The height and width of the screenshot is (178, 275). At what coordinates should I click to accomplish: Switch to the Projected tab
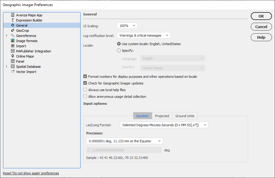point(162,116)
